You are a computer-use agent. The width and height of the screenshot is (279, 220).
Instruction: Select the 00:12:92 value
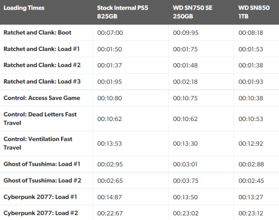[x=251, y=143]
